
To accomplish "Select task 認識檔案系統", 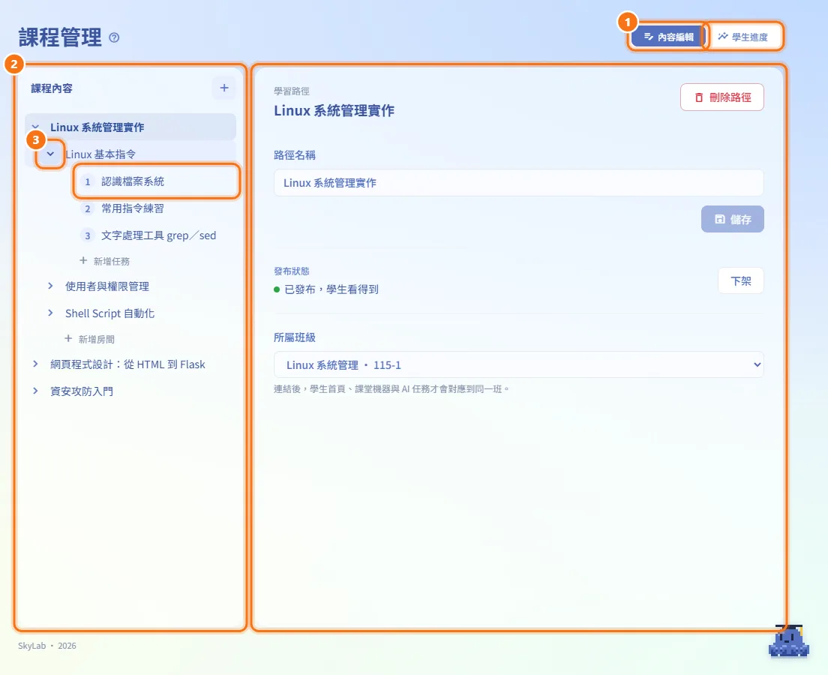I will coord(157,181).
